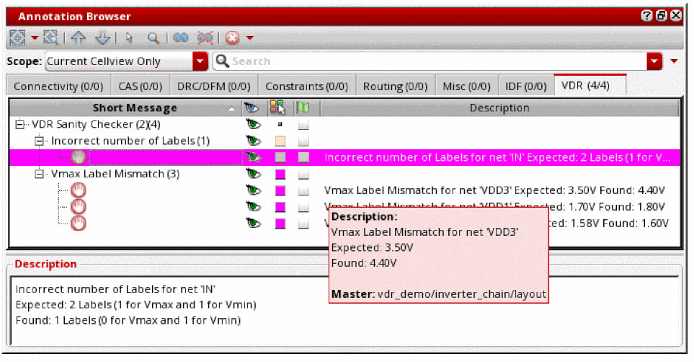Screen dimensions: 694x362
Task: Click the binoculars find icon
Action: pos(181,37)
